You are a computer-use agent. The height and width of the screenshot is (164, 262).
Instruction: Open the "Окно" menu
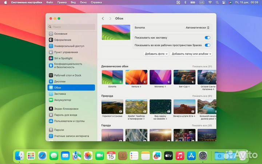click(83, 2)
